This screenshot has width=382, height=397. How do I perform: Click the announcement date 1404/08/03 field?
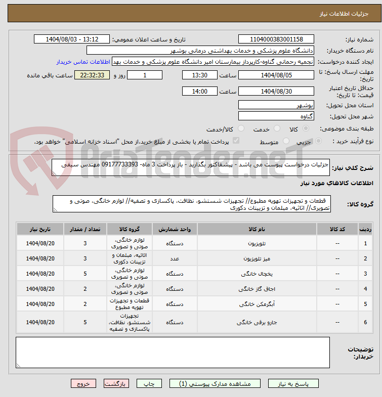click(x=72, y=39)
